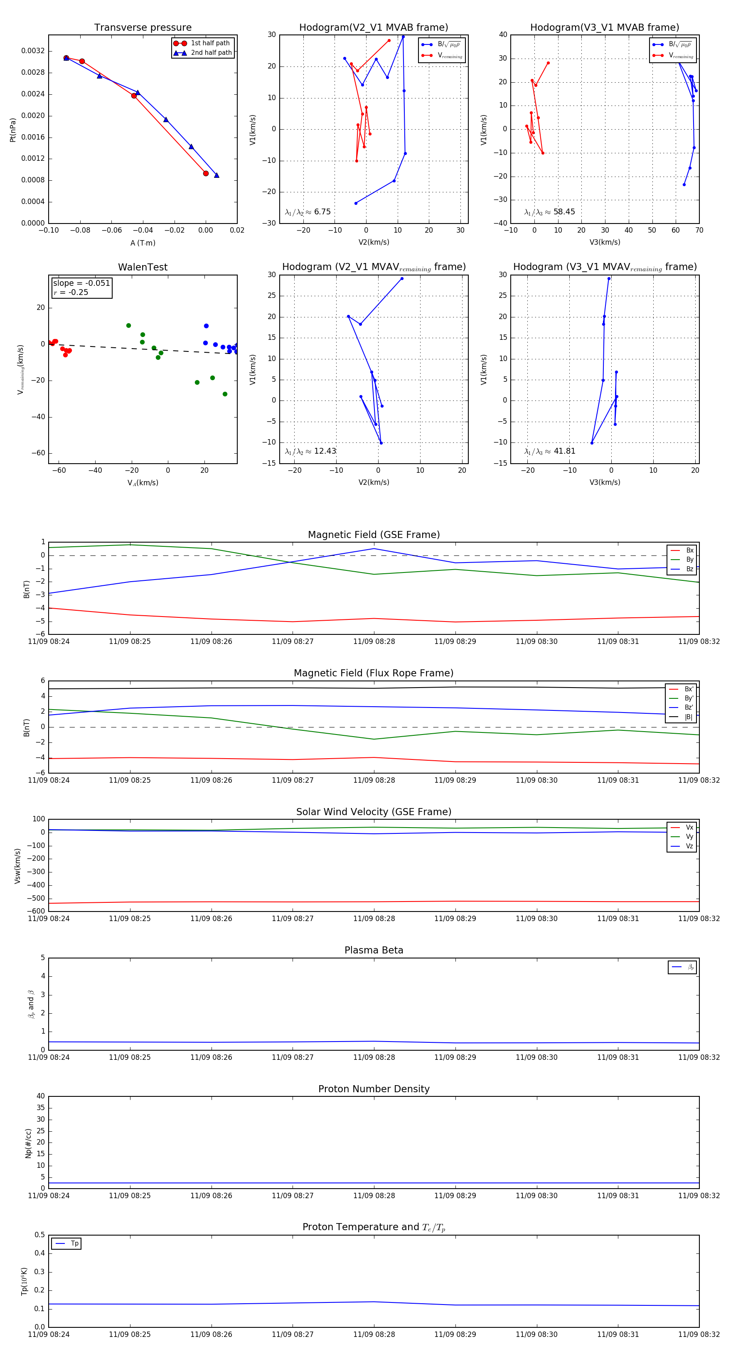Click the last red circle on transverse pressure curve
Image resolution: width=748 pixels, height=1371 pixels.
coord(206,174)
